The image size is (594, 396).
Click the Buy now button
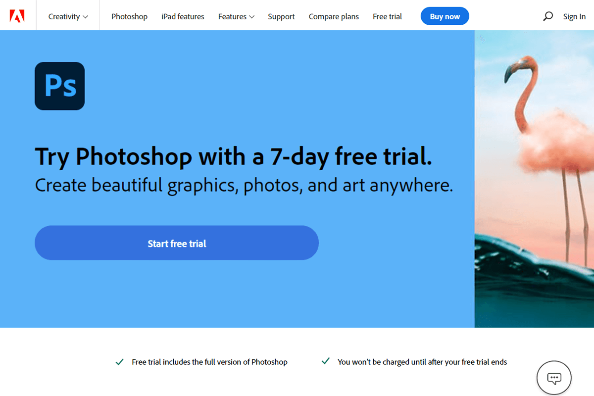click(x=445, y=16)
